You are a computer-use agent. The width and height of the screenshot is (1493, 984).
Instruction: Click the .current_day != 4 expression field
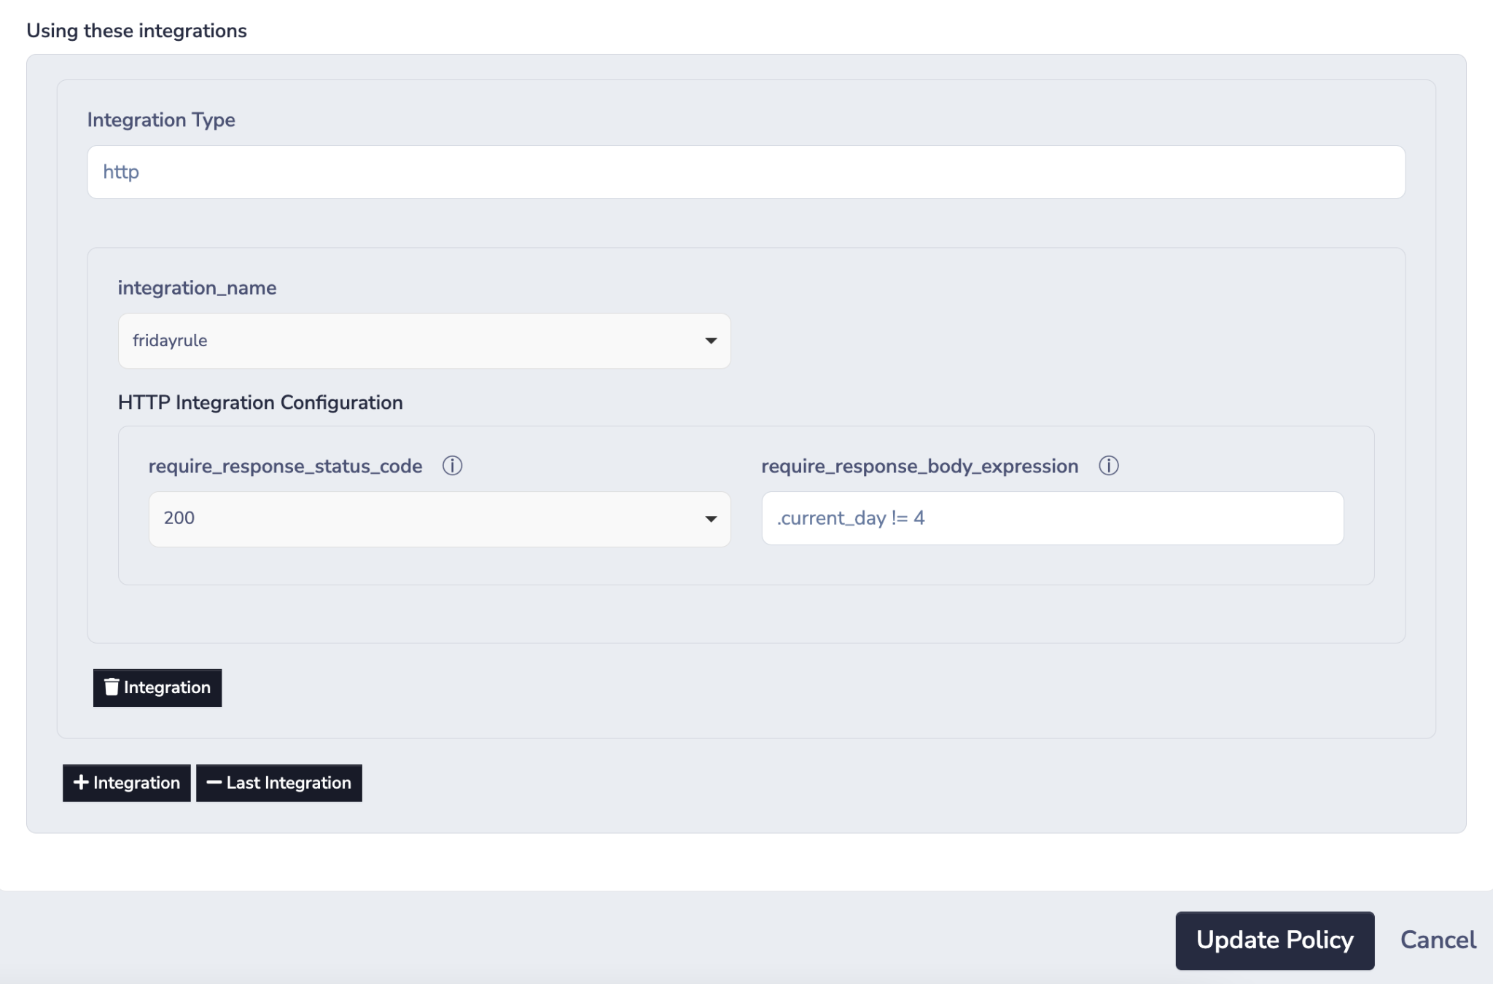pyautogui.click(x=1051, y=518)
